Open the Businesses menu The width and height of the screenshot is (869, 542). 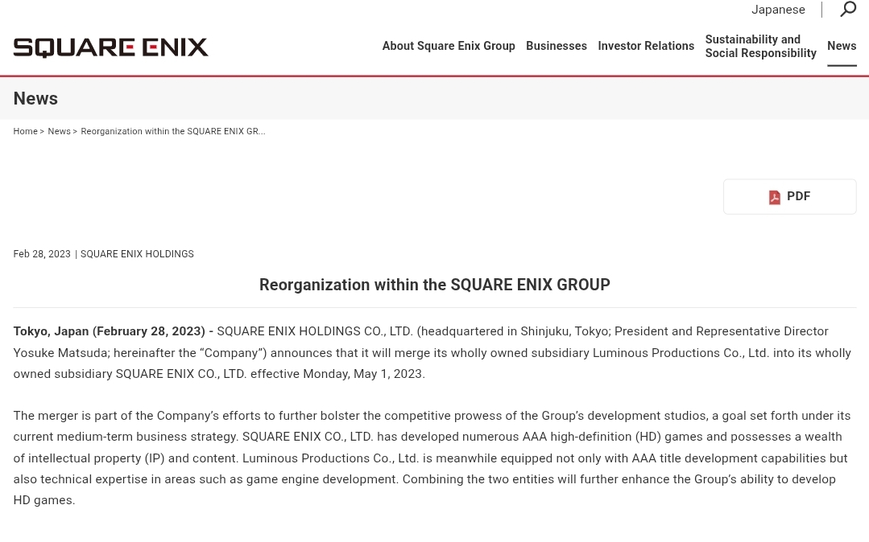[556, 46]
